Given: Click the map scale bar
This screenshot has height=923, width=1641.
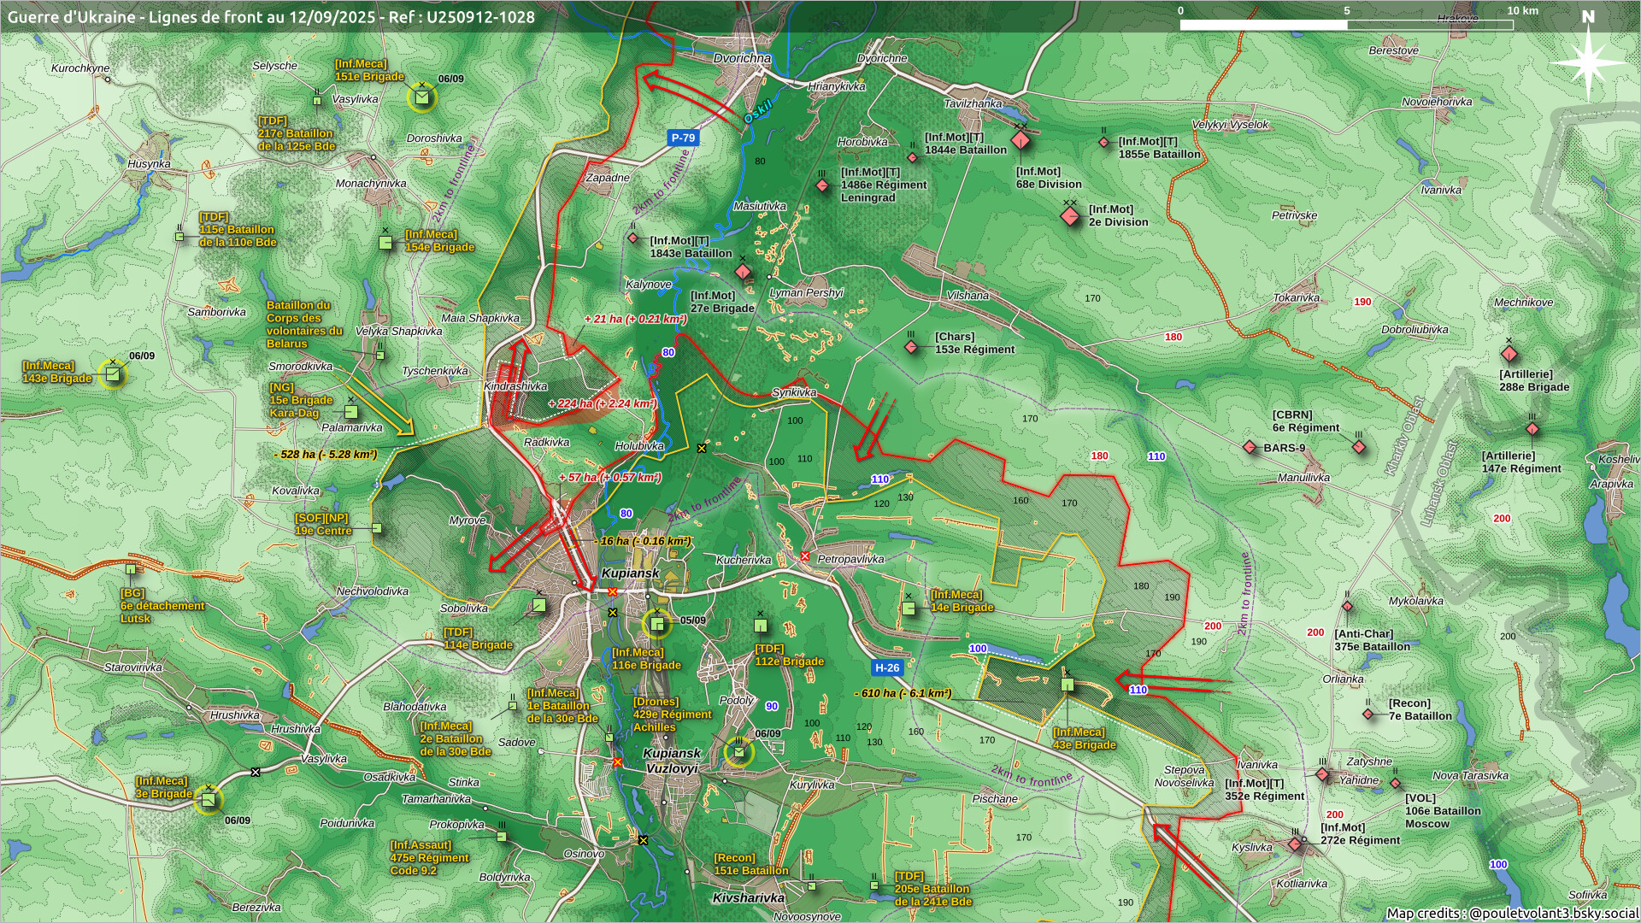Looking at the screenshot, I should tap(1346, 25).
